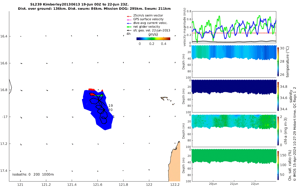Screen dimensions: 300x187
Task: Click the (m/s) velocity colorbar
Action: pos(153,39)
